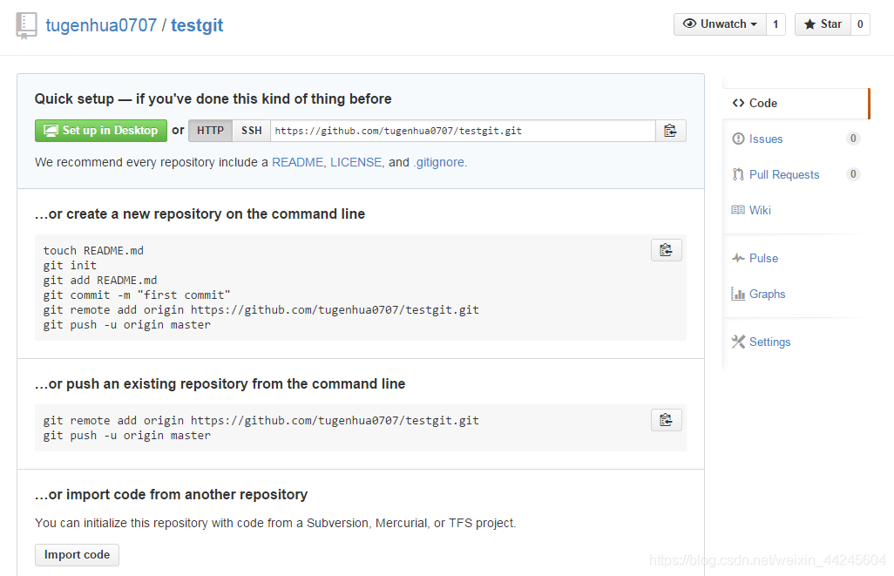Open Pull Requests in sidebar
Image resolution: width=894 pixels, height=576 pixels.
point(783,174)
